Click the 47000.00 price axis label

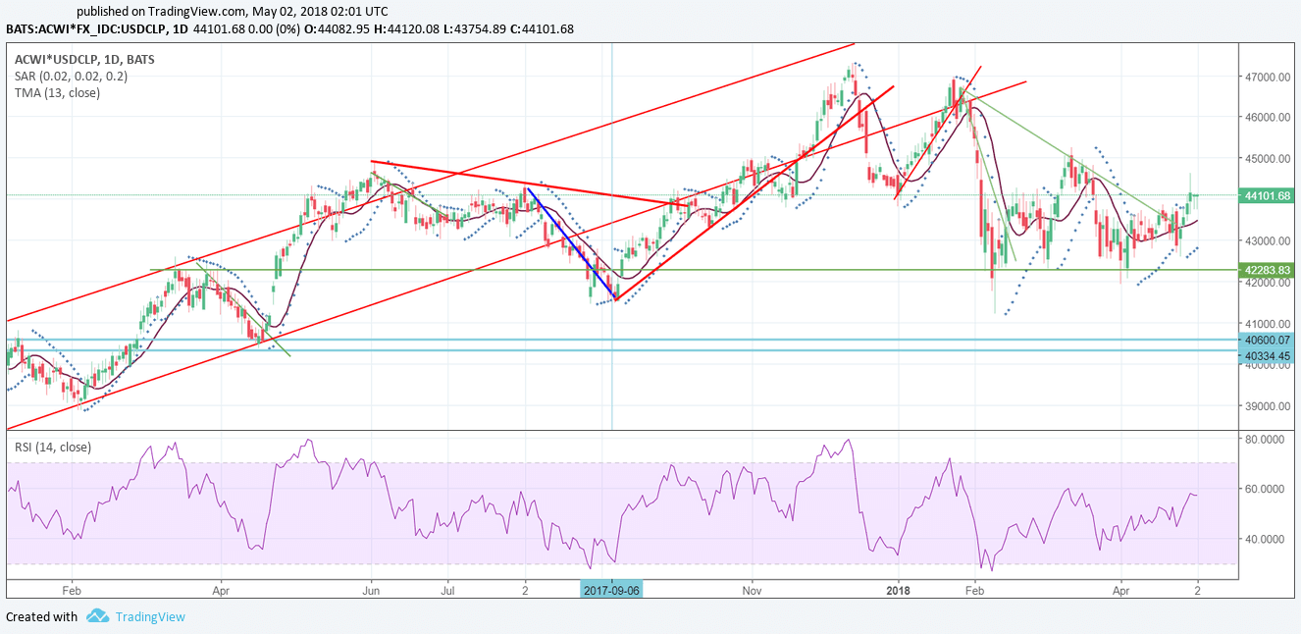tap(1268, 77)
